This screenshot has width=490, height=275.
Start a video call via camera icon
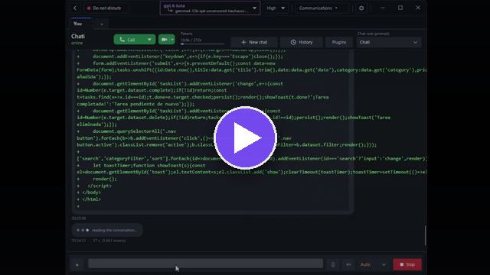[164, 40]
